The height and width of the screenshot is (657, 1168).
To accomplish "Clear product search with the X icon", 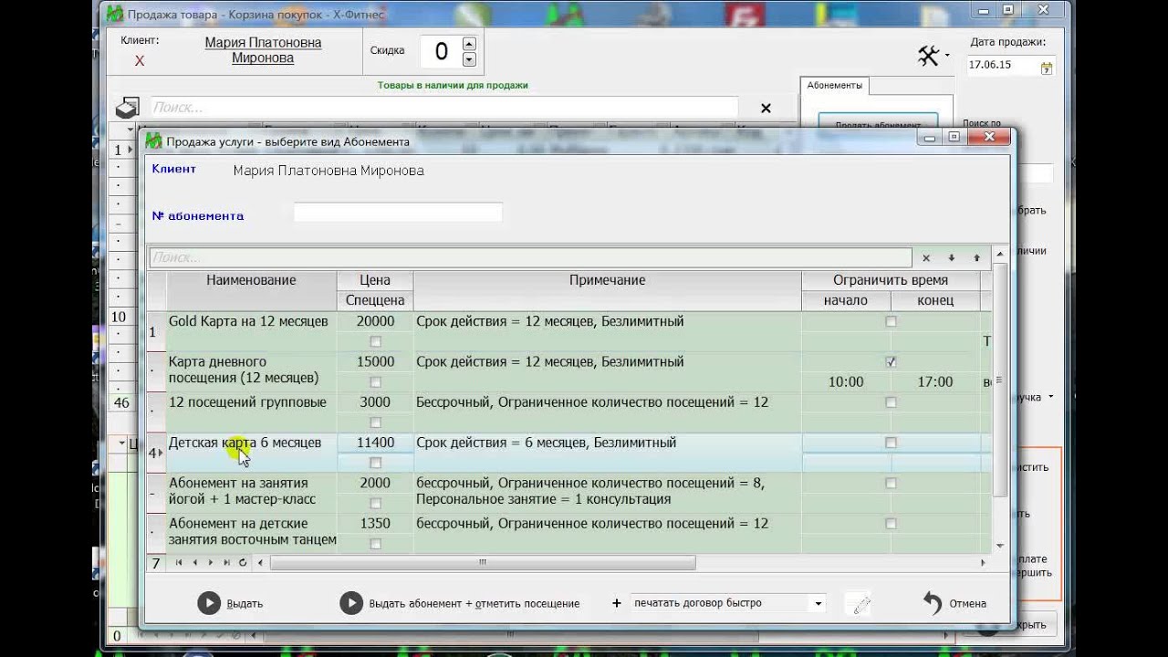I will coord(766,108).
